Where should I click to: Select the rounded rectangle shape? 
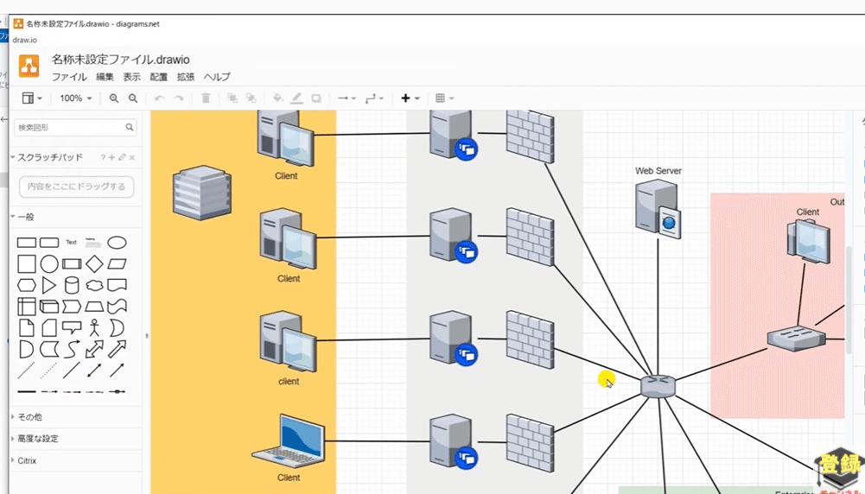pos(49,243)
